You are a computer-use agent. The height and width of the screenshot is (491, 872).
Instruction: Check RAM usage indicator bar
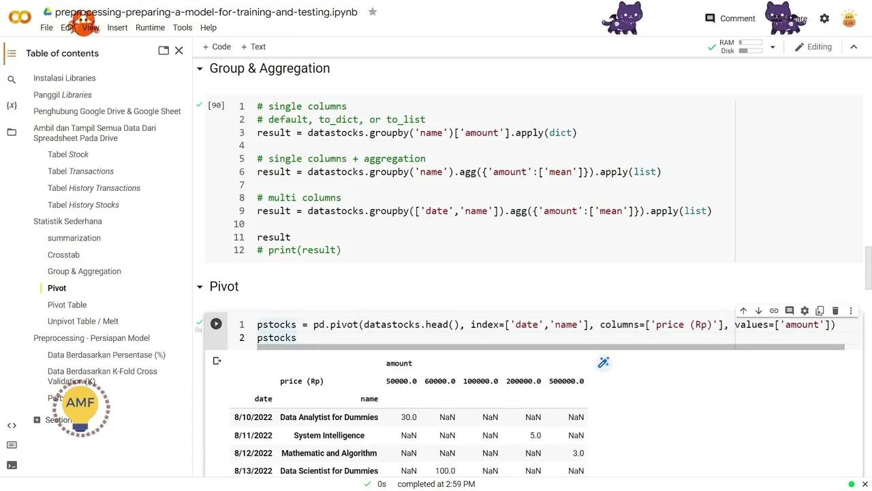[x=751, y=42]
